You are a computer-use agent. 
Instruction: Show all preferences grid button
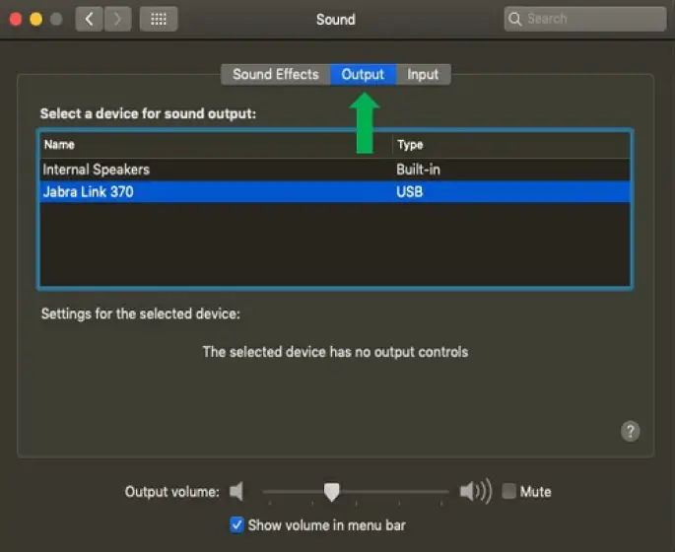[159, 19]
